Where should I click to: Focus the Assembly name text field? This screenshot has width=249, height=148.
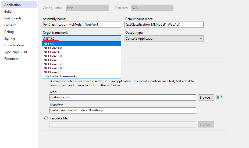(81, 25)
